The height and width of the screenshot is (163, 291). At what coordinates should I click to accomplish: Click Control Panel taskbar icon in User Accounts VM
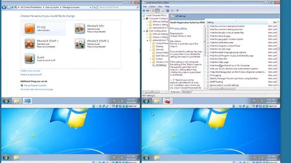[27, 101]
